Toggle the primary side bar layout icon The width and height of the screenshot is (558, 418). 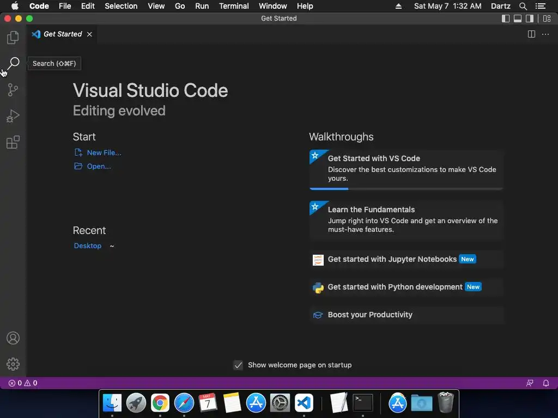coord(505,19)
